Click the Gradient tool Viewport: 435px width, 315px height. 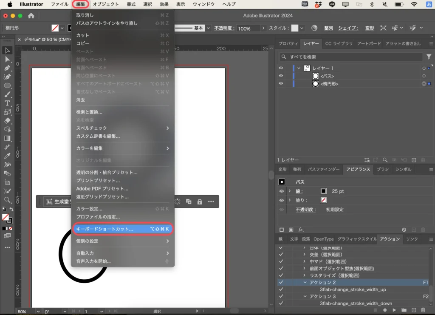[7, 138]
